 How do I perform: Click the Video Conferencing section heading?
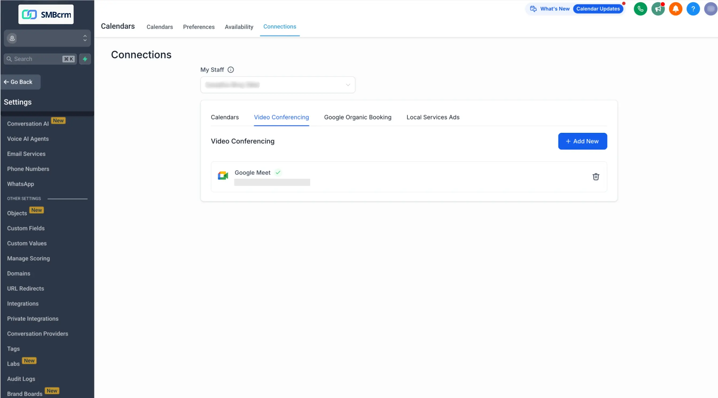[x=242, y=141]
